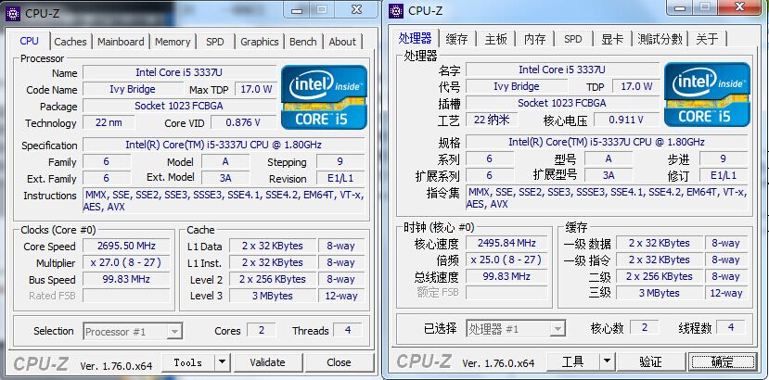Click the 0.911 V 核心电压 value
The width and height of the screenshot is (769, 380).
pyautogui.click(x=626, y=120)
